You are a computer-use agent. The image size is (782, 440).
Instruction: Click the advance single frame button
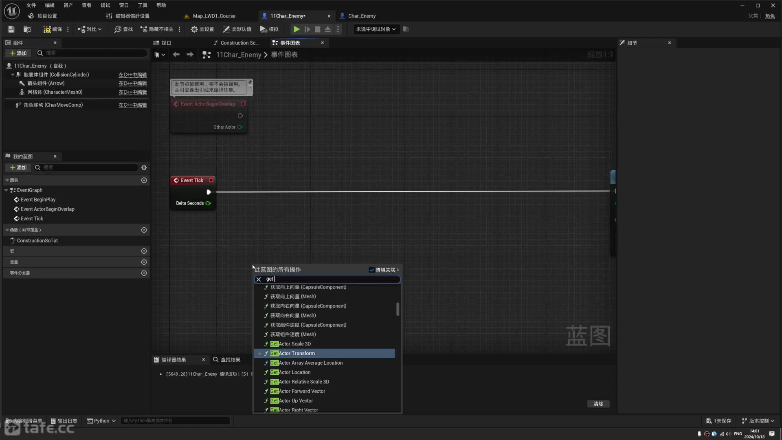(x=308, y=29)
